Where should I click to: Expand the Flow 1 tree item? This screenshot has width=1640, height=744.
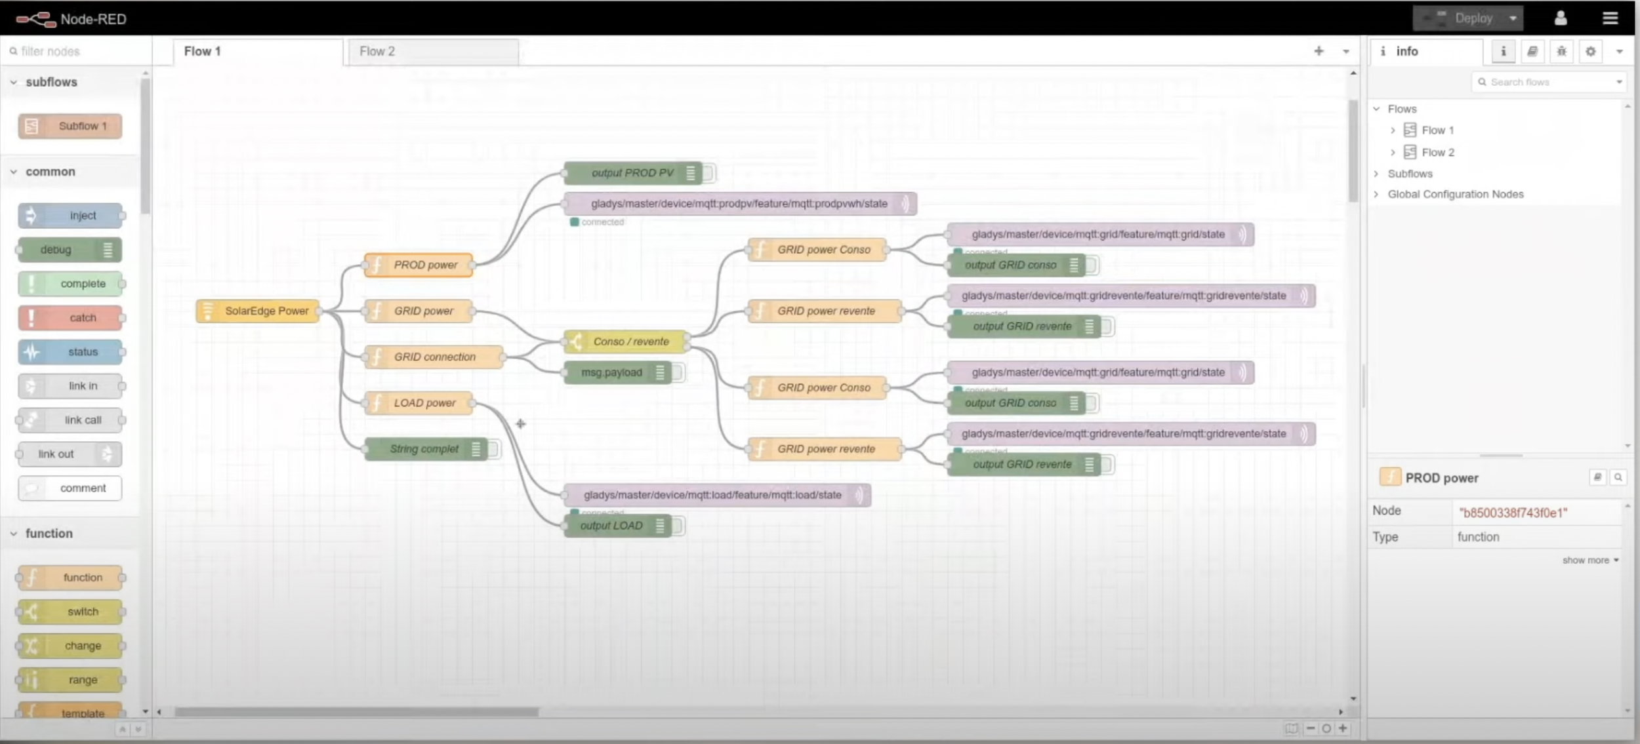[x=1393, y=130]
